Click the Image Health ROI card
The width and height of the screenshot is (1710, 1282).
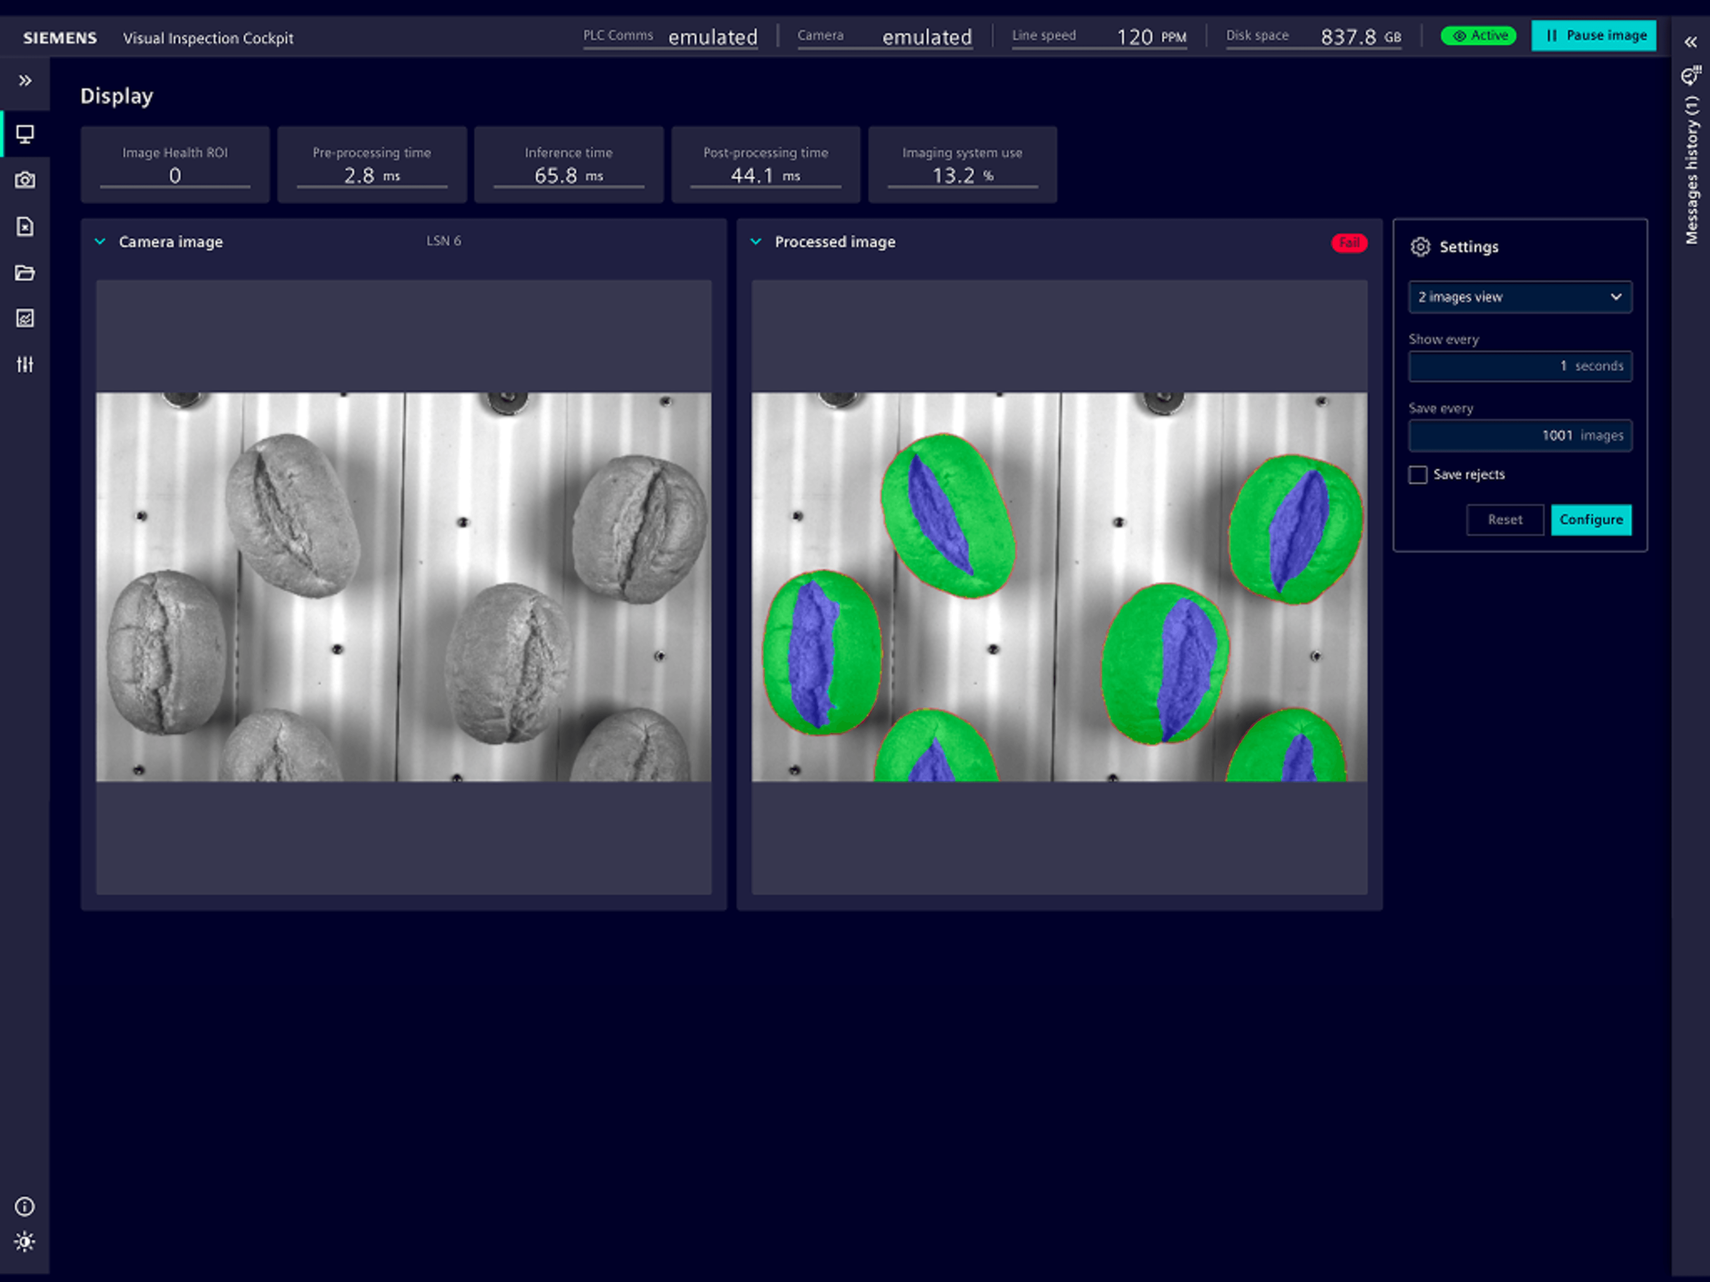pos(175,165)
